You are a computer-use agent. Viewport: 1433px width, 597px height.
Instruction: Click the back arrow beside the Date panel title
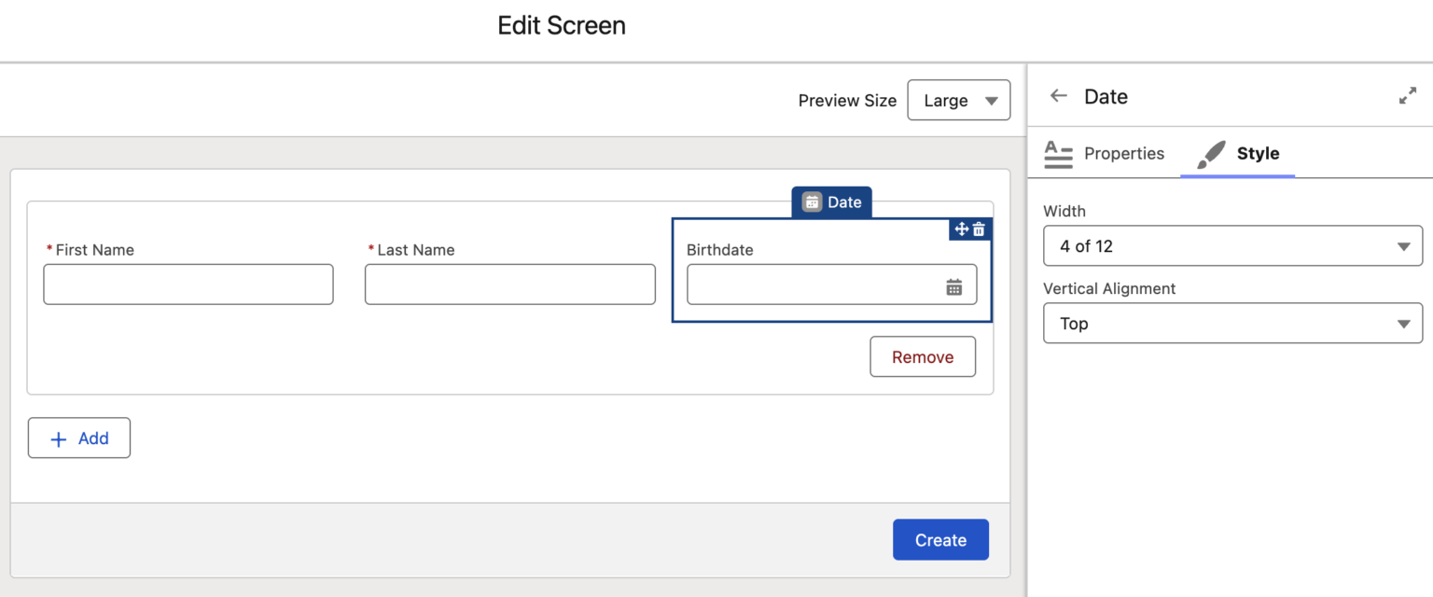1059,95
